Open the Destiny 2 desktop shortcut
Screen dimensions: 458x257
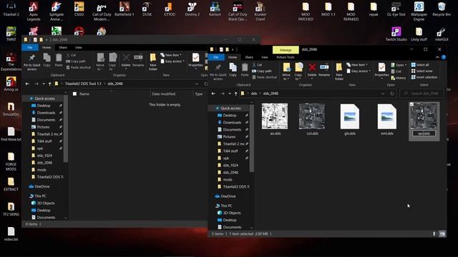point(193,9)
